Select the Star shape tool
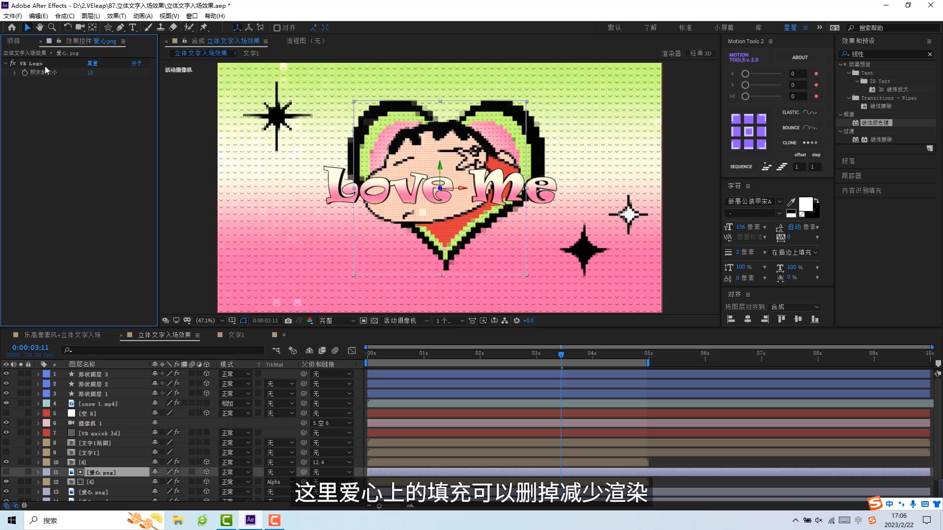Viewport: 943px width, 530px height. pos(108,27)
